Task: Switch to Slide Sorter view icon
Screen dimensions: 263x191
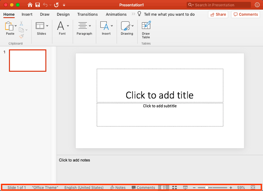Action: [175, 187]
